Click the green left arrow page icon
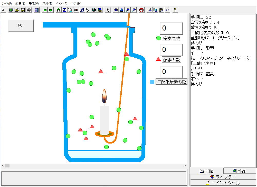 (45, 10)
